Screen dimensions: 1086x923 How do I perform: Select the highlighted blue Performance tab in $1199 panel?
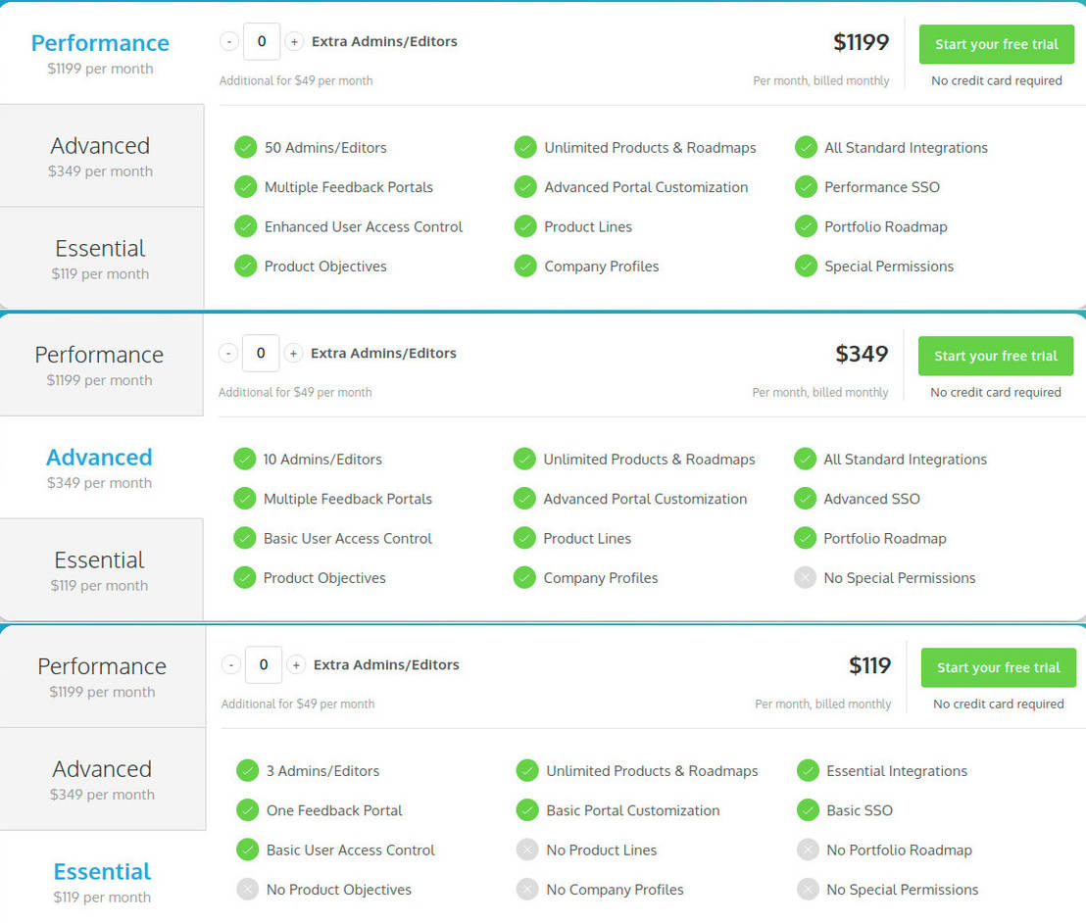click(102, 53)
